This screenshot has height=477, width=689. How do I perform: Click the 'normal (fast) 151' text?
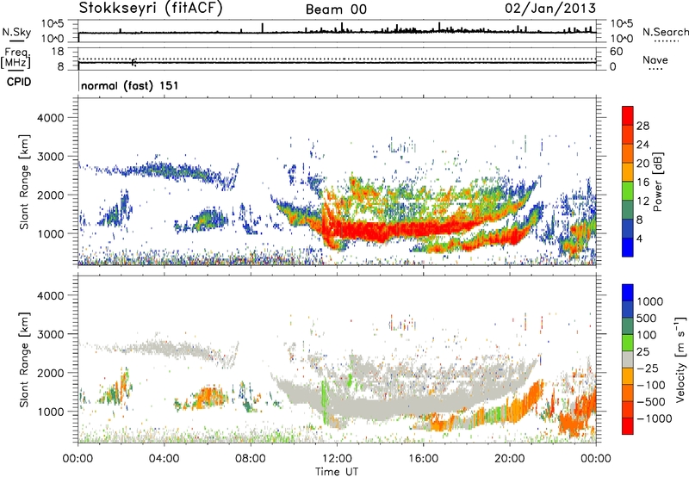[x=130, y=85]
